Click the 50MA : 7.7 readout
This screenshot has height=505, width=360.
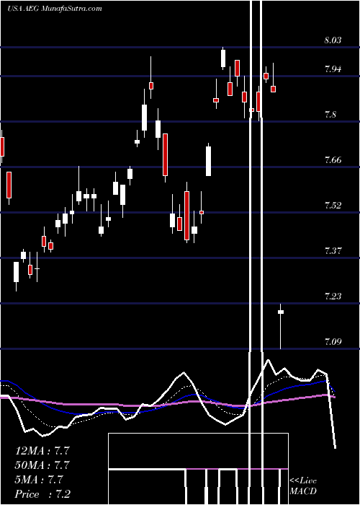click(42, 465)
